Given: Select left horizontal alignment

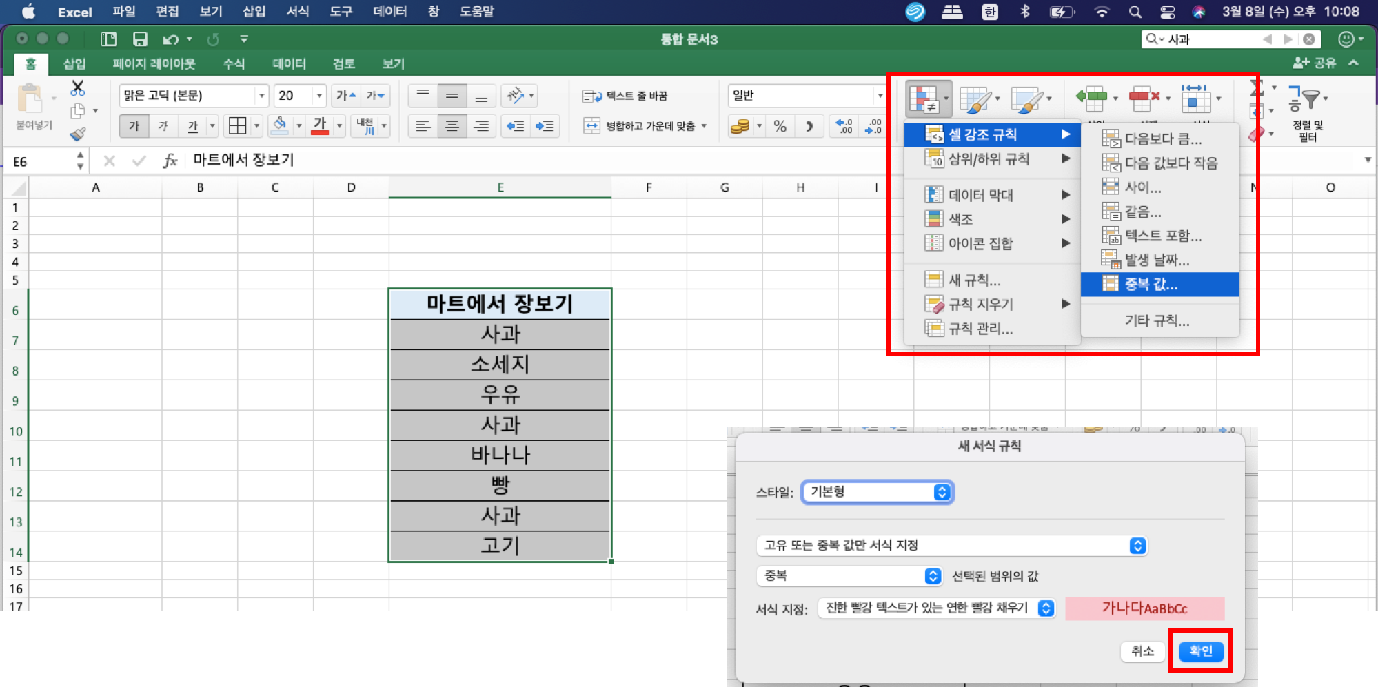Looking at the screenshot, I should pyautogui.click(x=423, y=125).
